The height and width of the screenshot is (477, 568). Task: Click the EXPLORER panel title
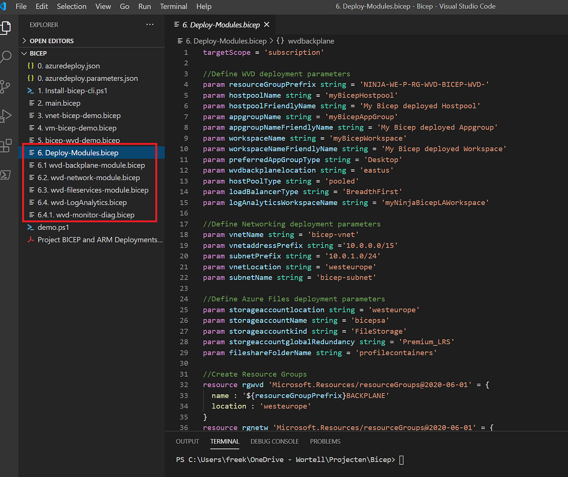[44, 25]
